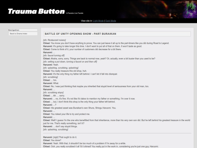Click the 'View site in:' label
The width and height of the screenshot is (197, 148).
(x=86, y=21)
